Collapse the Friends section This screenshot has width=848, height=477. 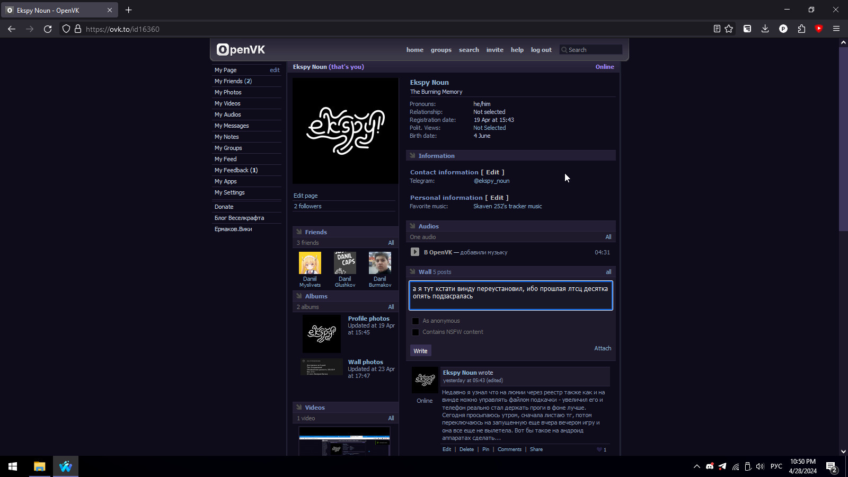click(299, 232)
